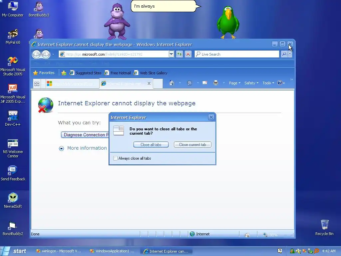Launch MyPal 68 desktop icon

(x=13, y=36)
